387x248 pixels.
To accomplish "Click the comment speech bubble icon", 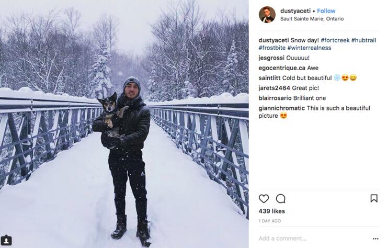I will coord(281,198).
